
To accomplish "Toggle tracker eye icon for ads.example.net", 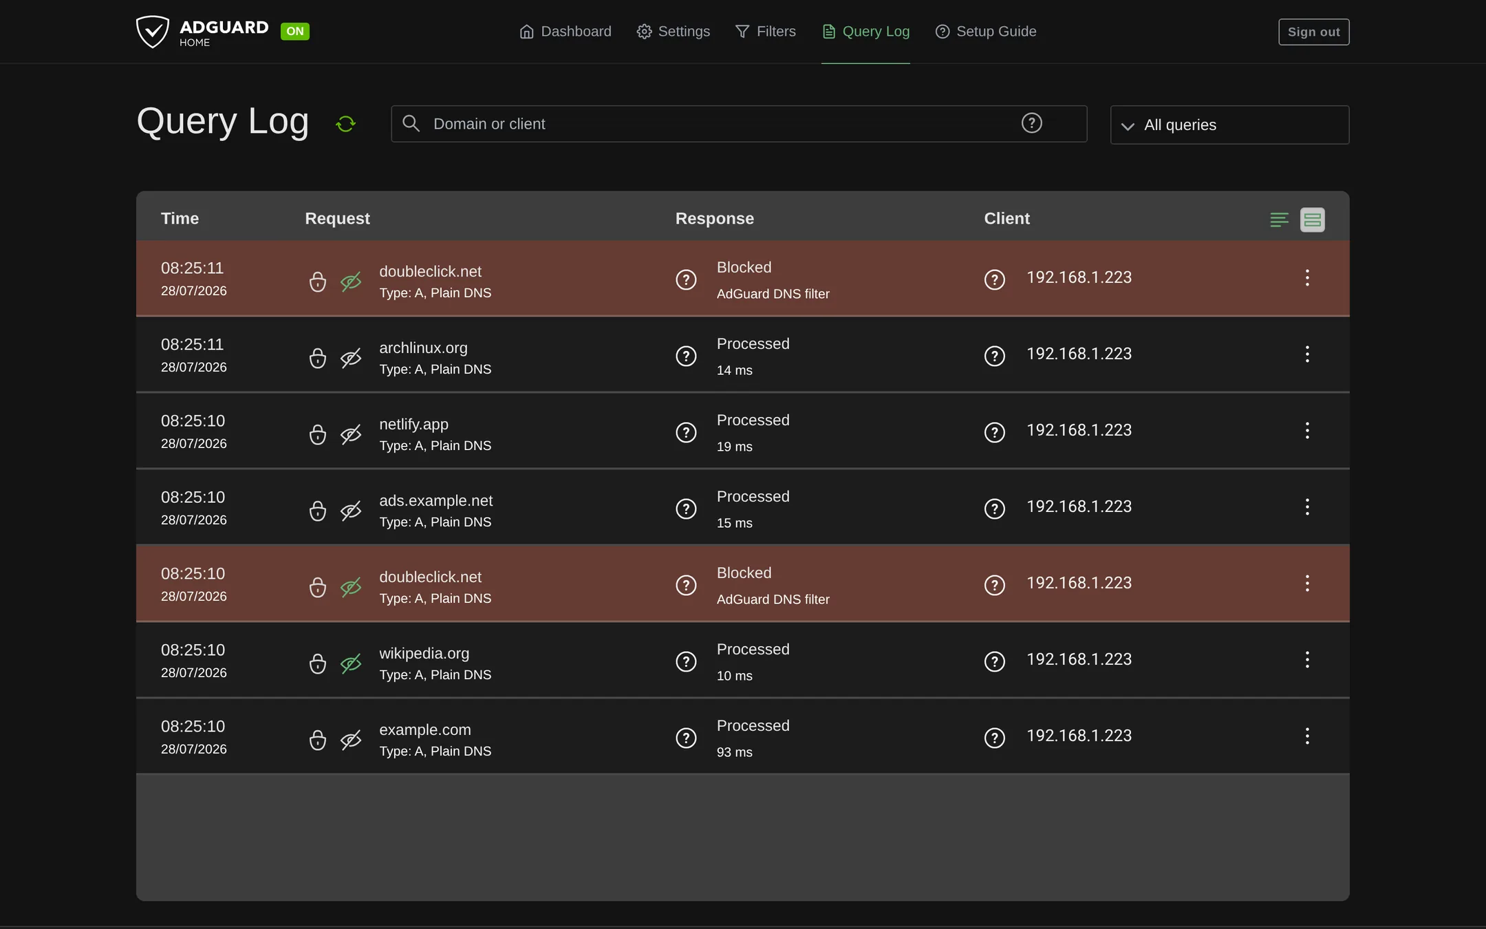I will pos(351,511).
